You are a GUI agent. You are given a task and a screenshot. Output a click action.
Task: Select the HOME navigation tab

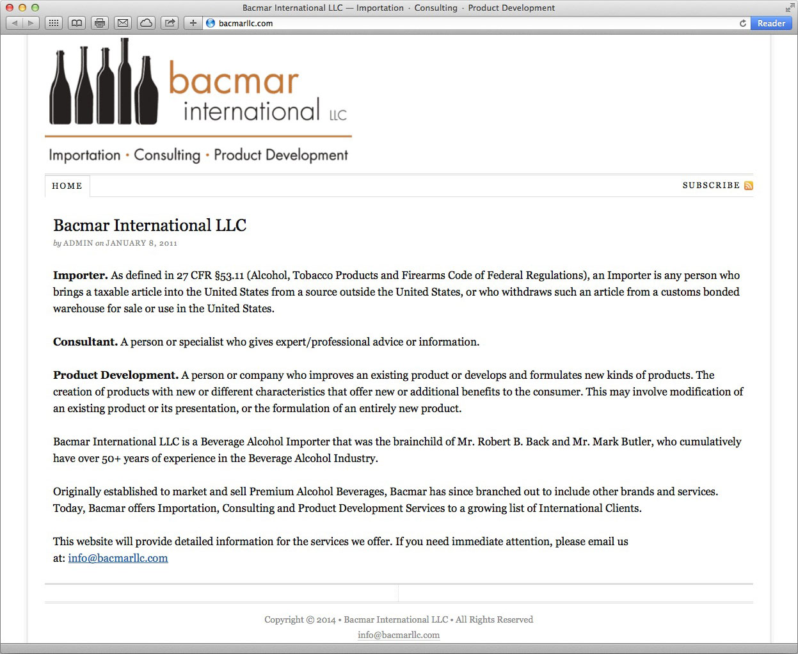(x=67, y=186)
